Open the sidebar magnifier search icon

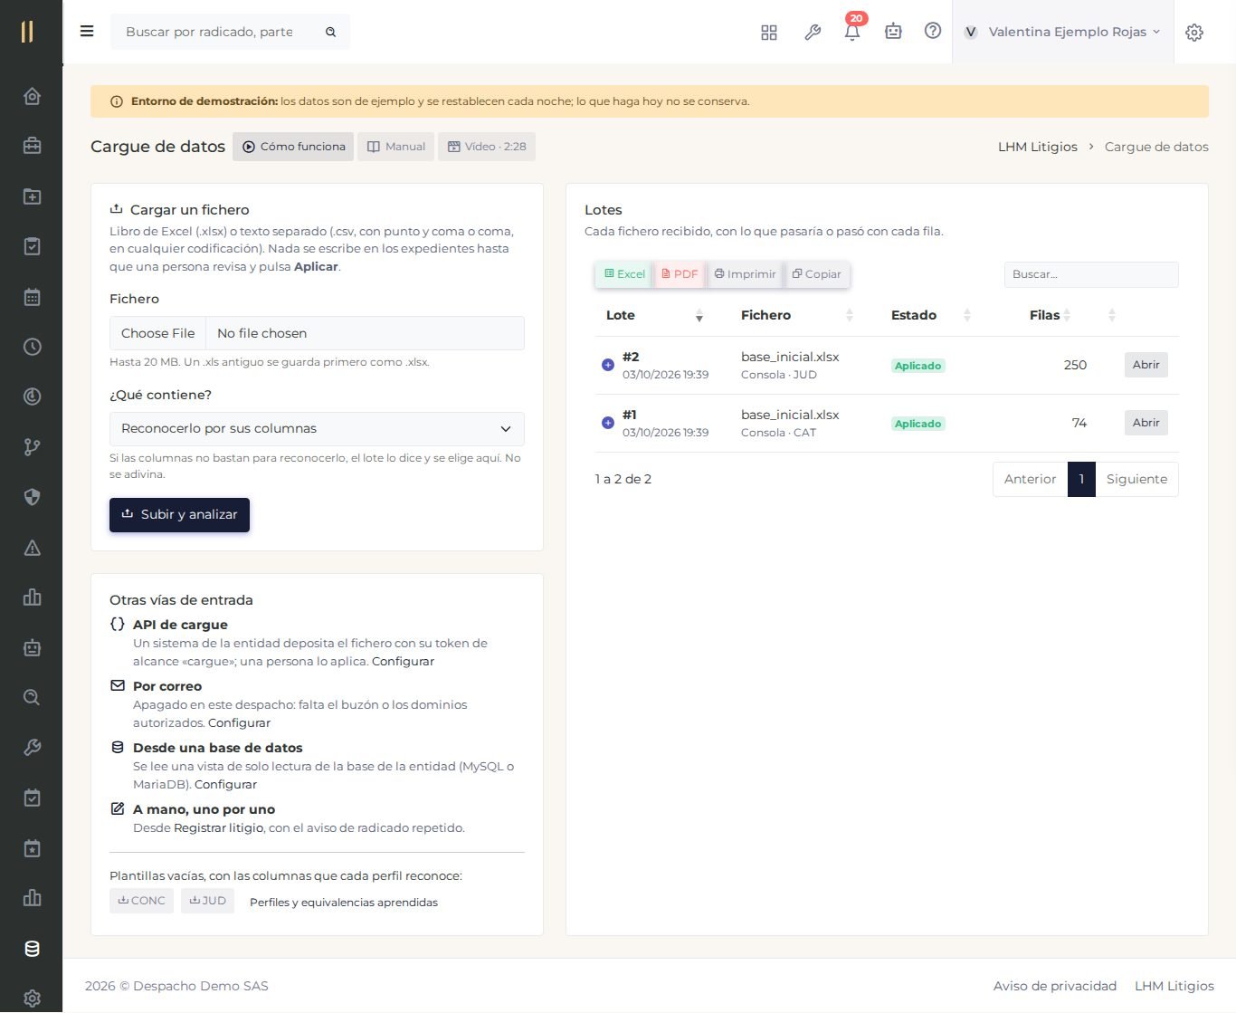click(x=32, y=697)
